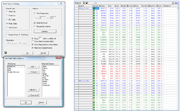Viewport: 181px width, 112px height.
Task: Click Ok in Set Peak Table Columns dialog
Action: pos(26,102)
